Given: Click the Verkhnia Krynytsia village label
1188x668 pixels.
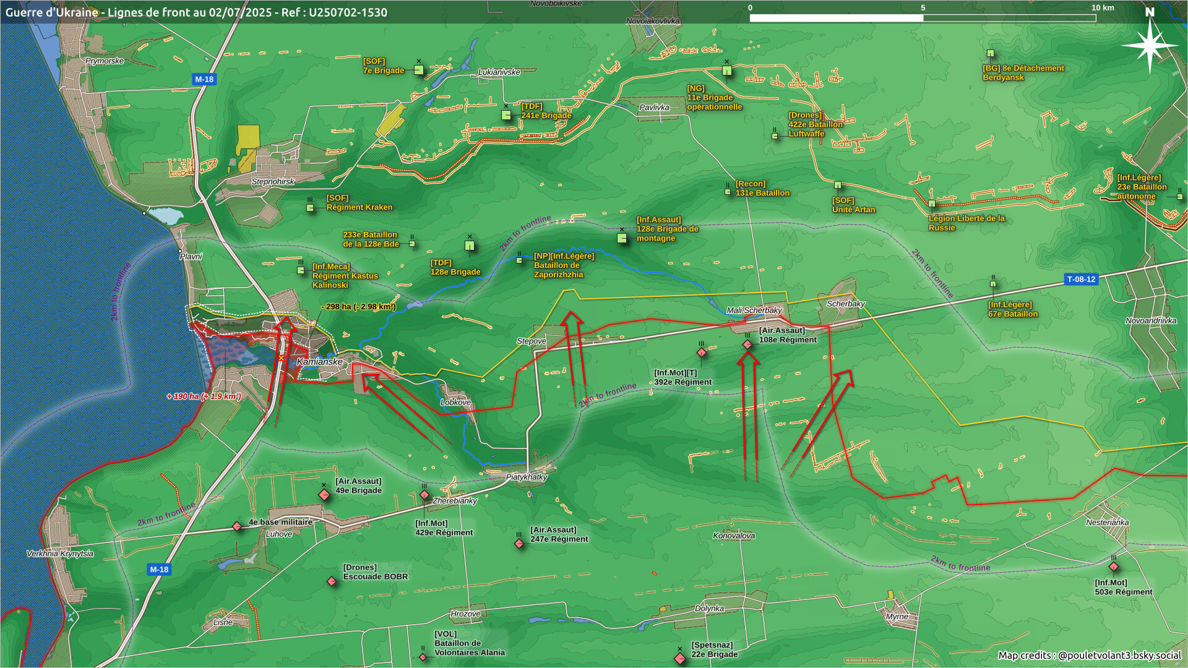Looking at the screenshot, I should tap(60, 553).
